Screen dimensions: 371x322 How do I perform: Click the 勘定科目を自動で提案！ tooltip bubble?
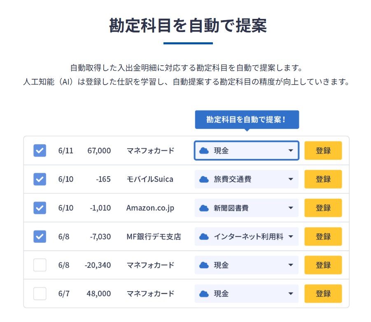click(x=247, y=120)
